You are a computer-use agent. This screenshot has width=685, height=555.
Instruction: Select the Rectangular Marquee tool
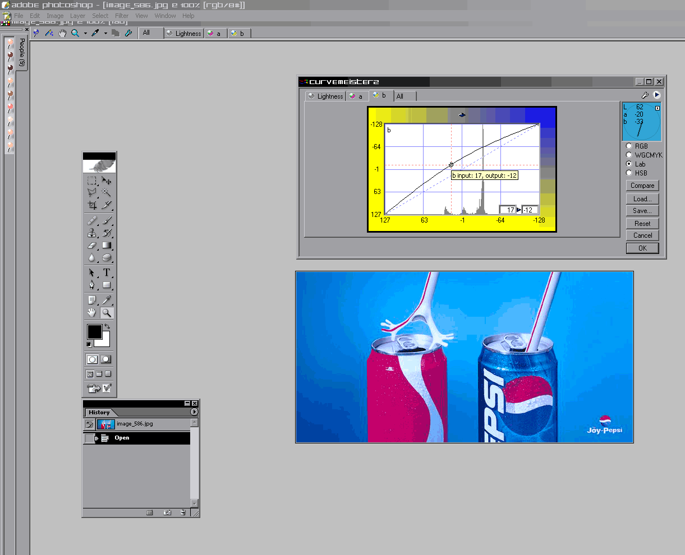92,181
